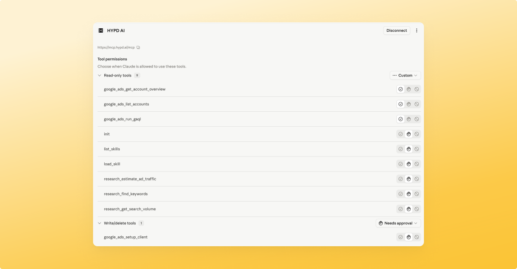Set google_ads_run_gaql to needs approval

pos(408,119)
